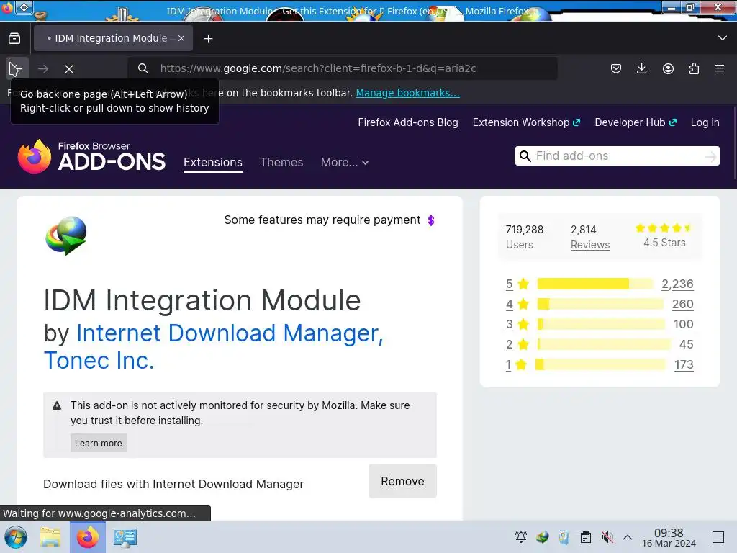The width and height of the screenshot is (737, 553).
Task: Submit add-on search arrow button
Action: click(711, 156)
